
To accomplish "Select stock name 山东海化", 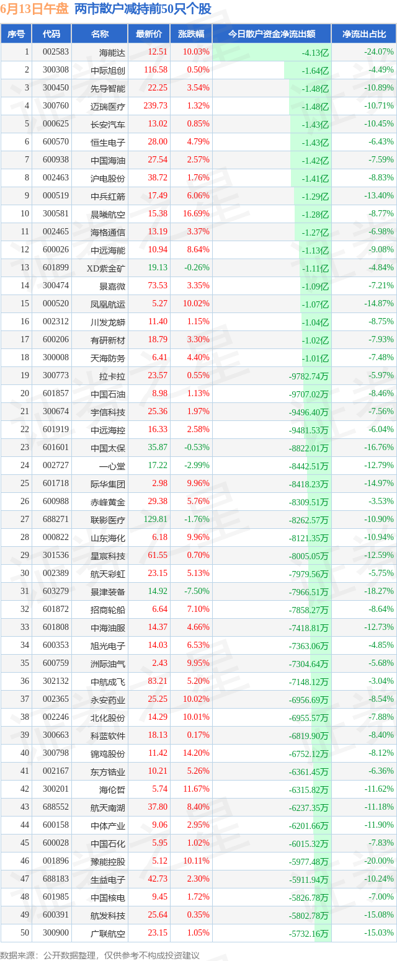I will click(x=108, y=538).
